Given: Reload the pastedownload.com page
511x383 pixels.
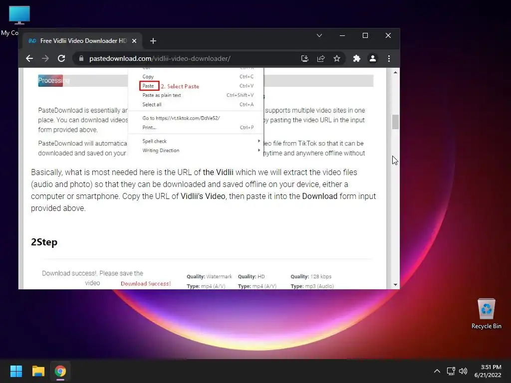Looking at the screenshot, I should coord(61,59).
